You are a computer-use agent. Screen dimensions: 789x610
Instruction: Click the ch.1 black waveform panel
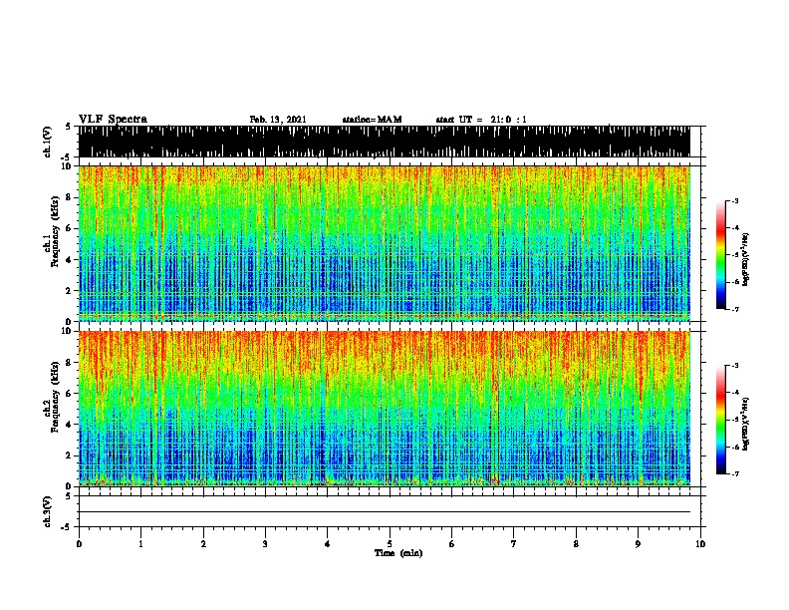pos(385,142)
